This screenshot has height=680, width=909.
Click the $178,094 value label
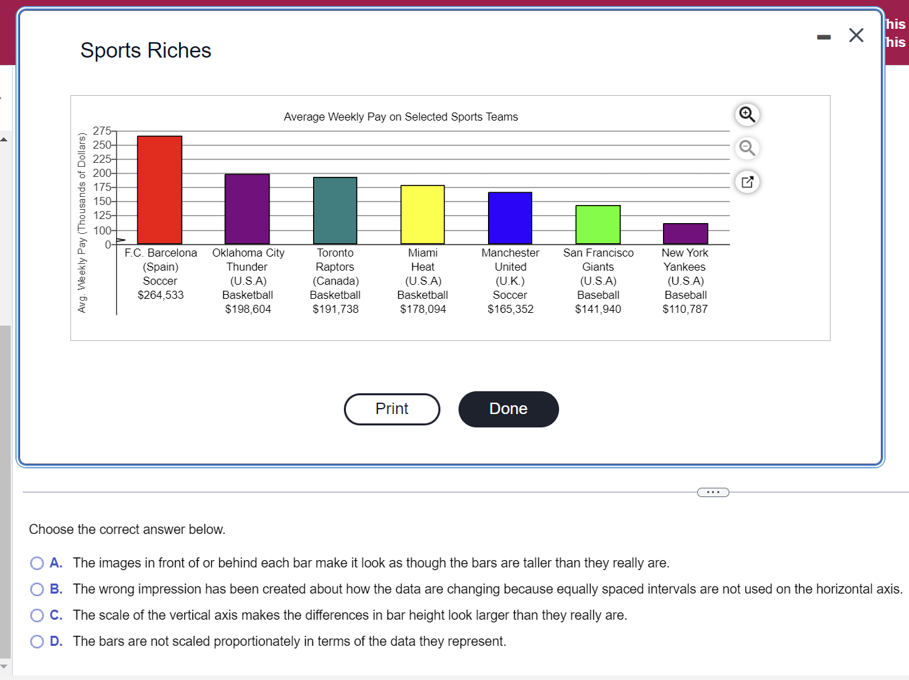point(423,310)
